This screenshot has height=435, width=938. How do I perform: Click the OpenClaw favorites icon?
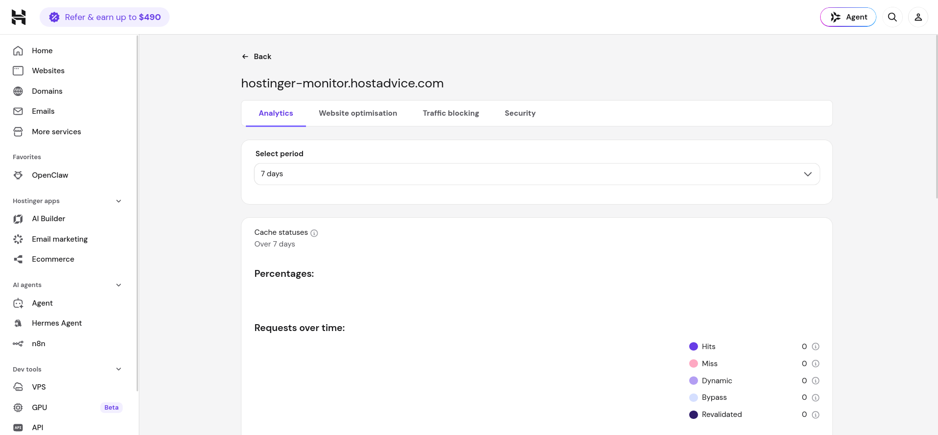coord(18,175)
